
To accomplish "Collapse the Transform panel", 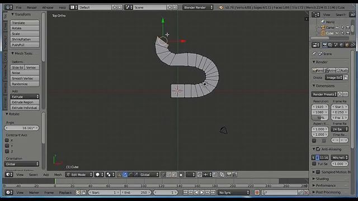I will tap(12, 15).
